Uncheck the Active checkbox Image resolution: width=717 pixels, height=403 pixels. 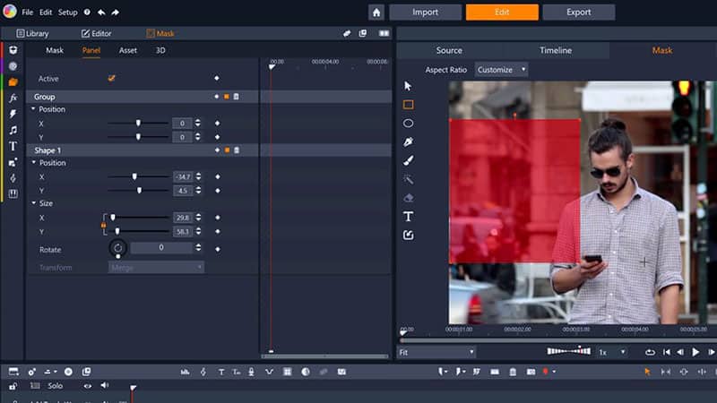(x=112, y=78)
